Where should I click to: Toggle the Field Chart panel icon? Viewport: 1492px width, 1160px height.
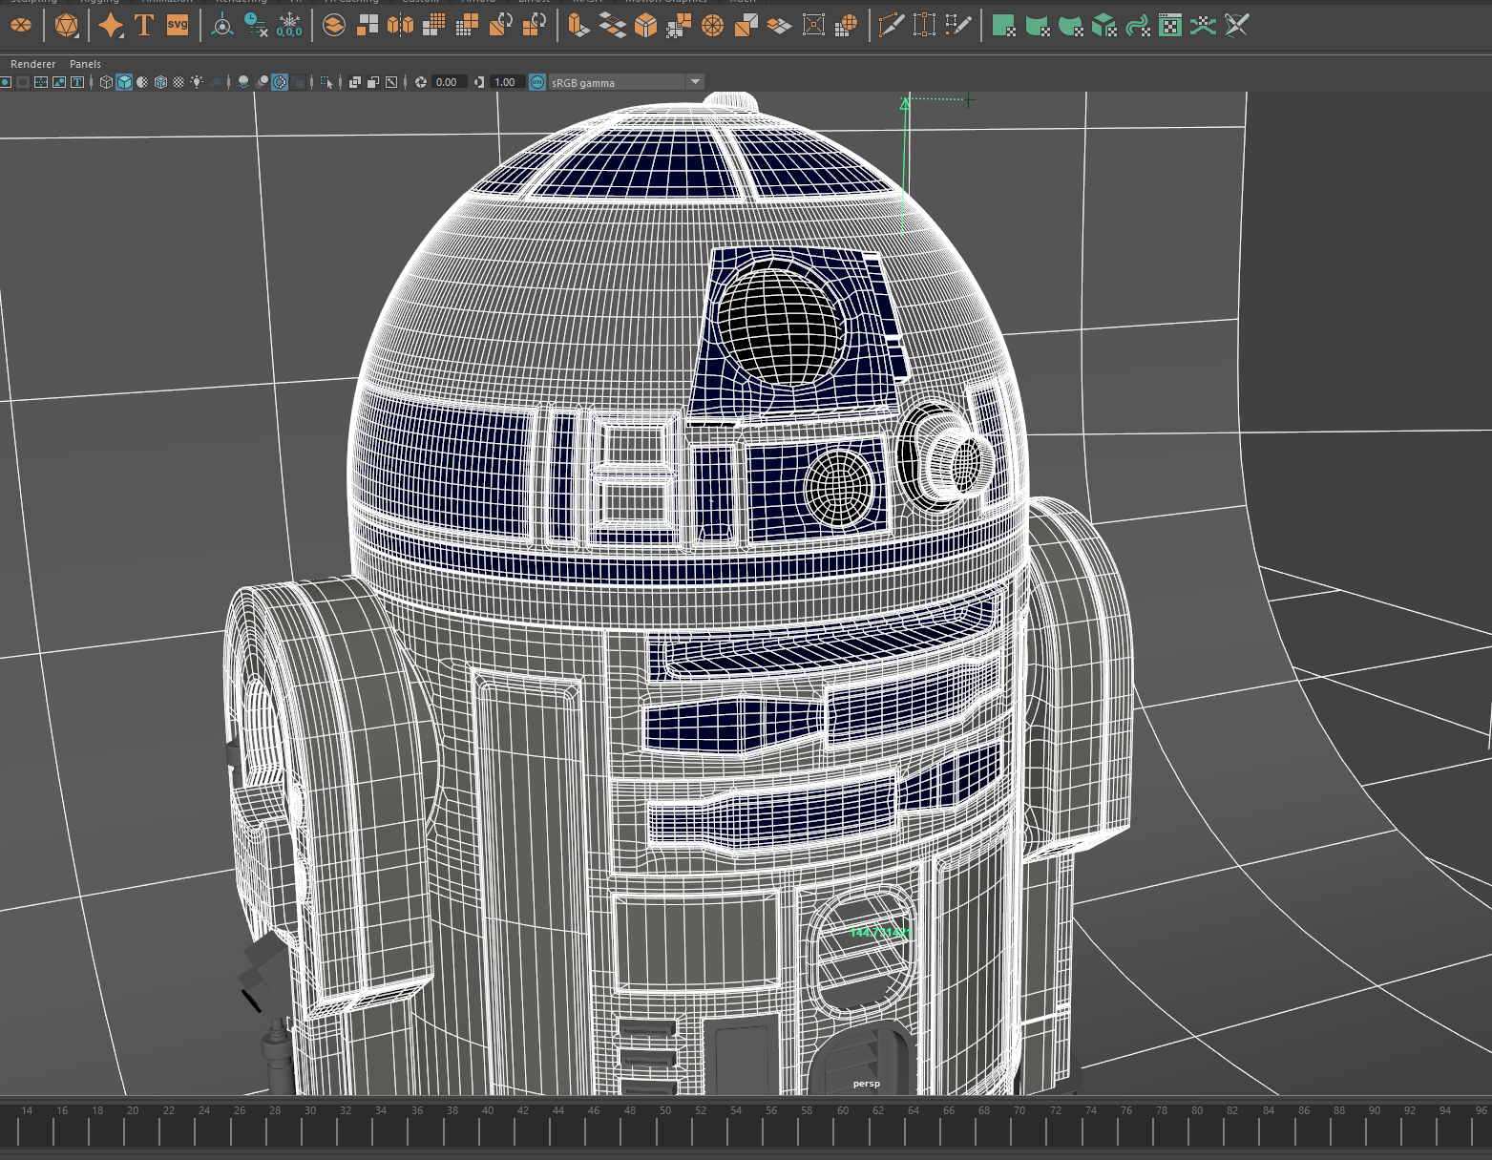click(41, 82)
